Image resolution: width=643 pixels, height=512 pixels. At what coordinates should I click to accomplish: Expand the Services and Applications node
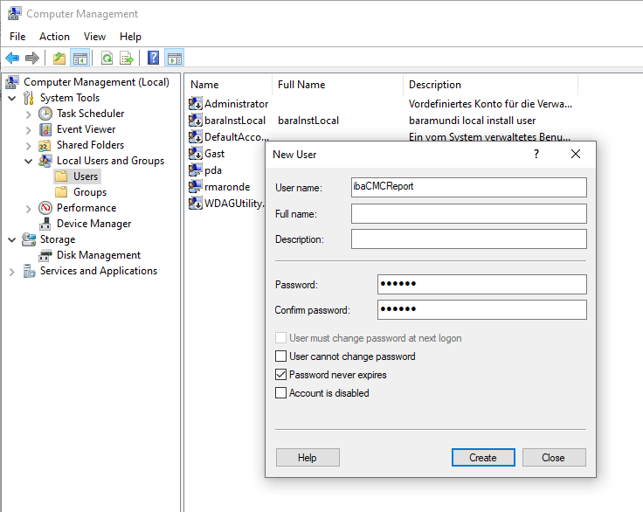click(x=12, y=271)
